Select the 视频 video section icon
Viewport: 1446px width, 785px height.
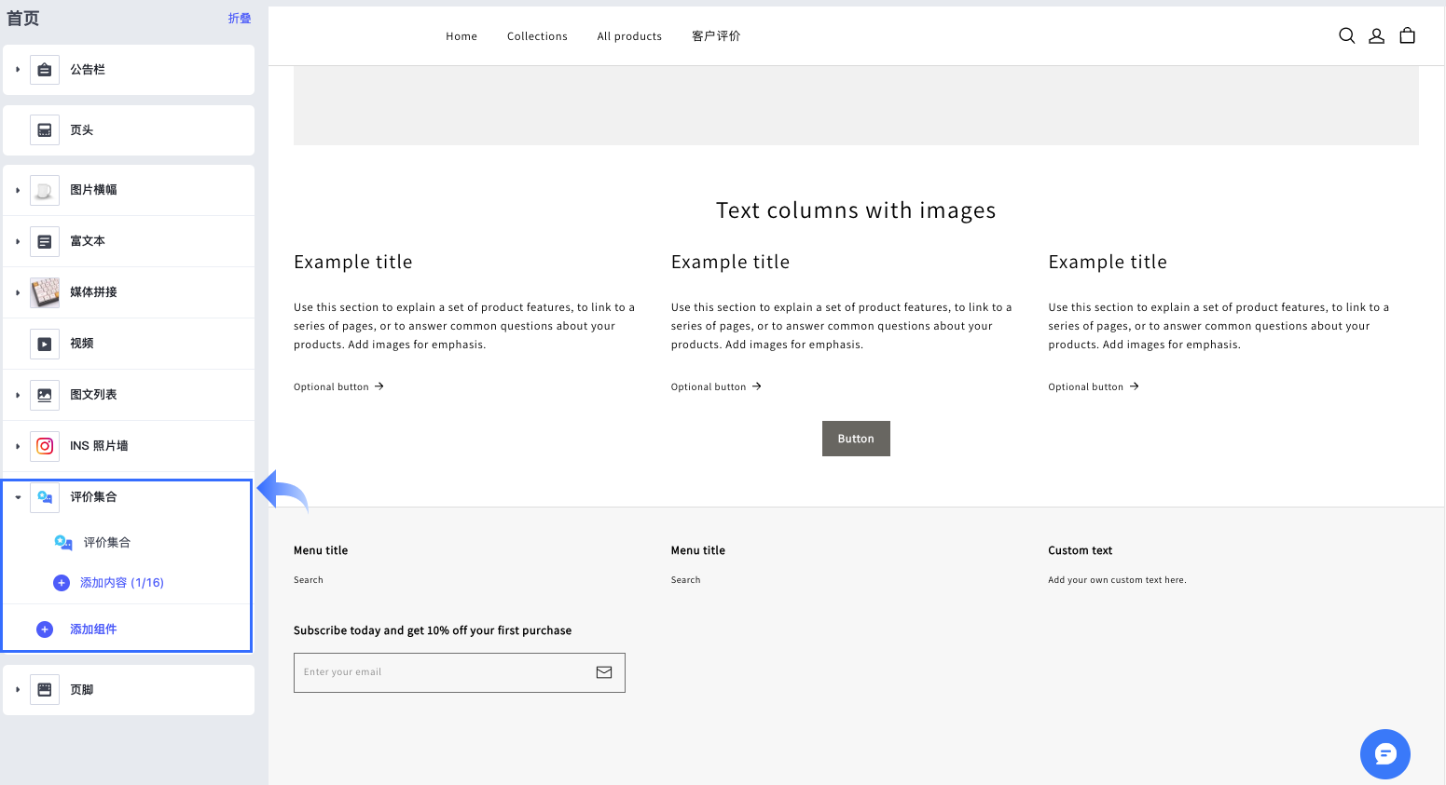[x=45, y=344]
